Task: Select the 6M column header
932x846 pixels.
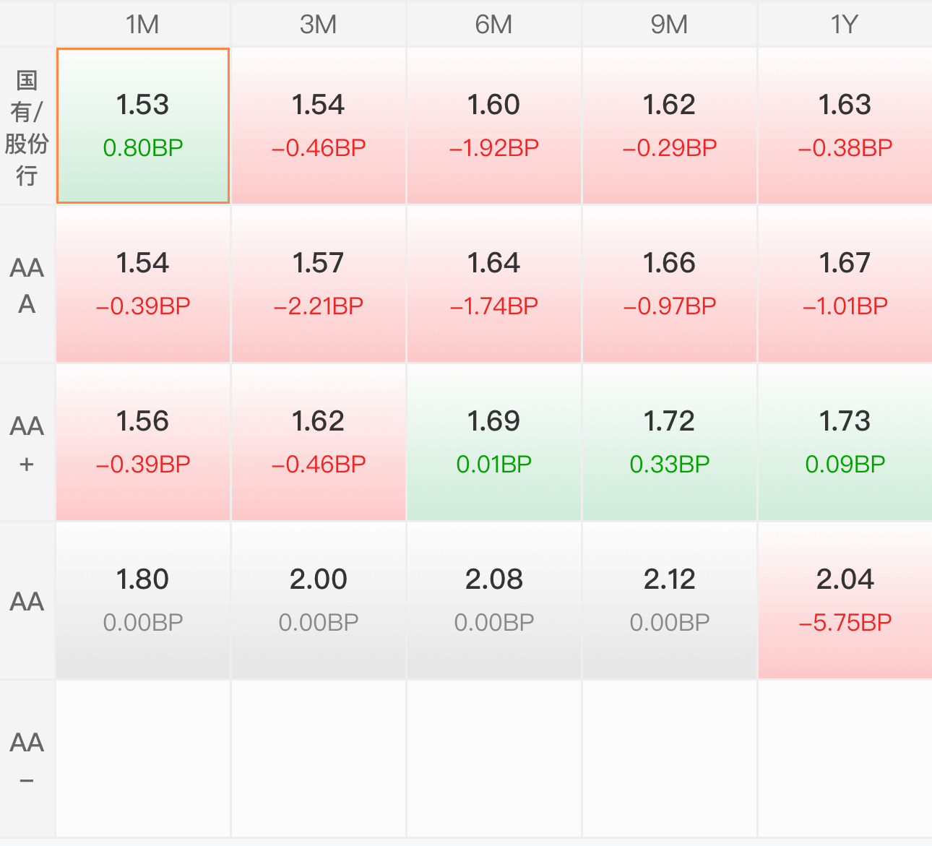Action: pyautogui.click(x=494, y=25)
